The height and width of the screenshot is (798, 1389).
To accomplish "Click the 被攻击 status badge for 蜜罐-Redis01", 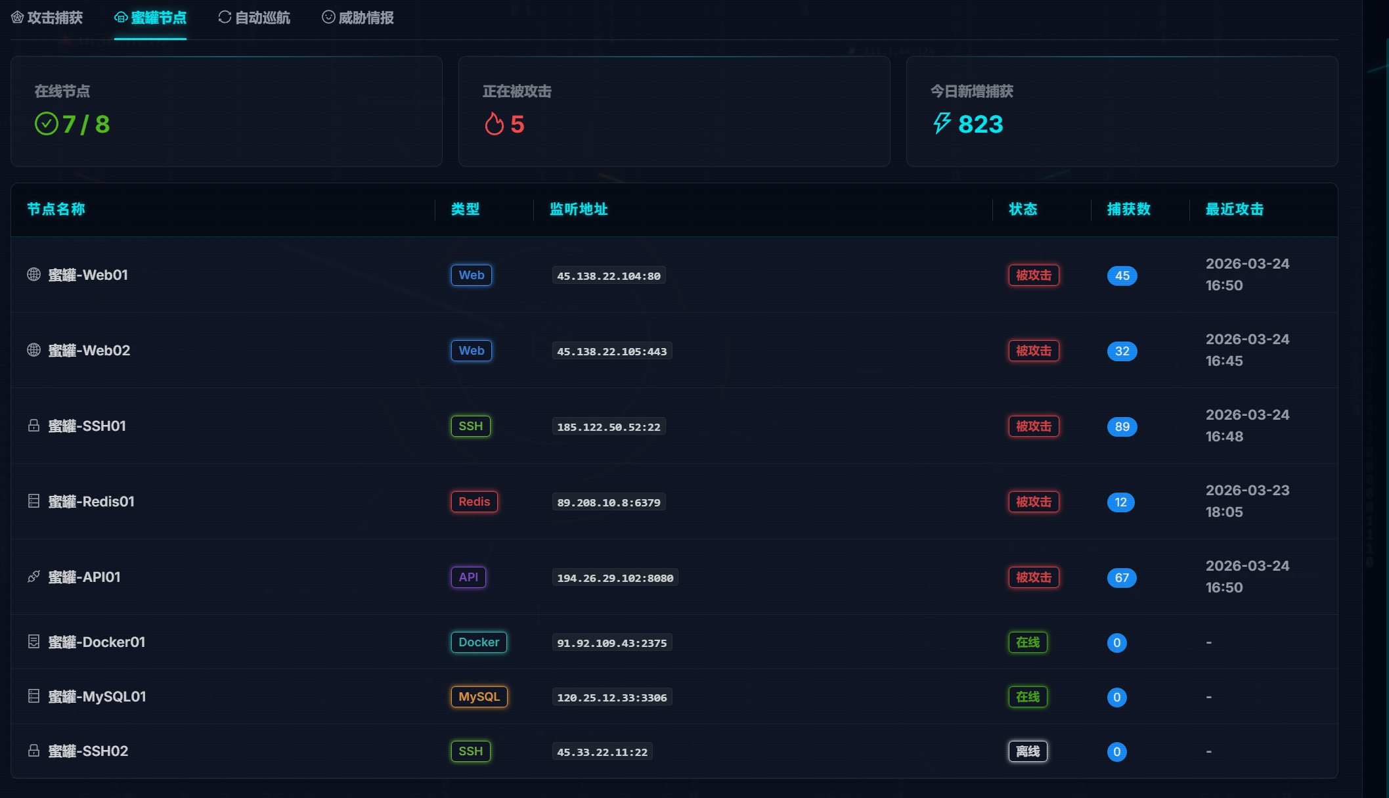I will (x=1034, y=502).
